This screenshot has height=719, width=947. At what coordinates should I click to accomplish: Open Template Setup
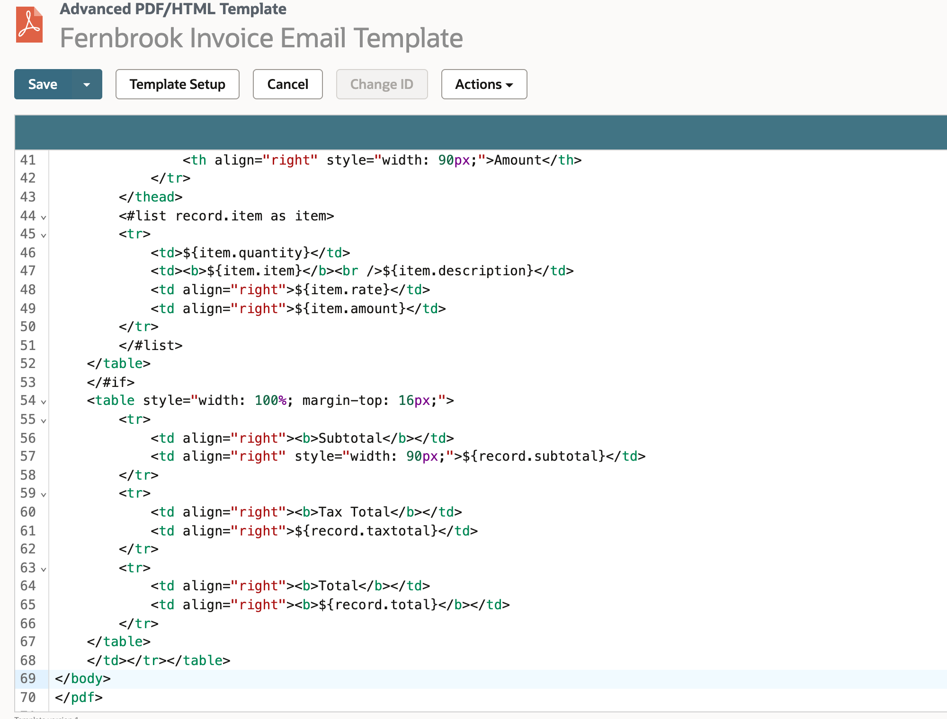tap(178, 84)
